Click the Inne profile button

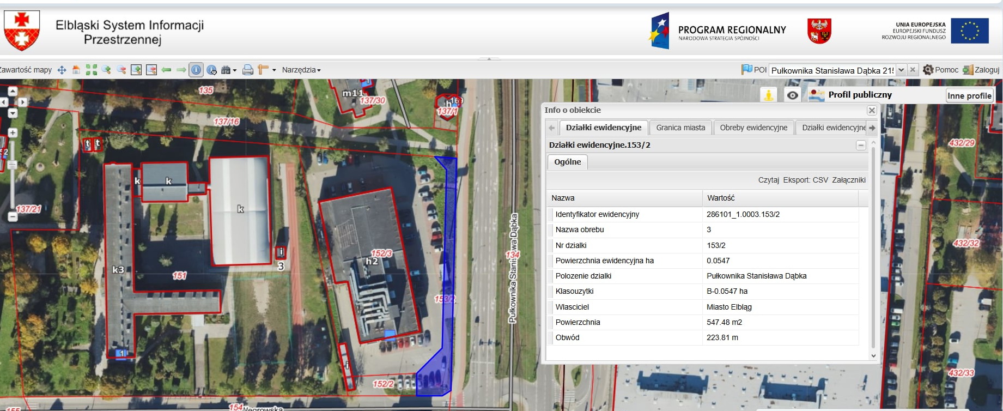coord(969,95)
